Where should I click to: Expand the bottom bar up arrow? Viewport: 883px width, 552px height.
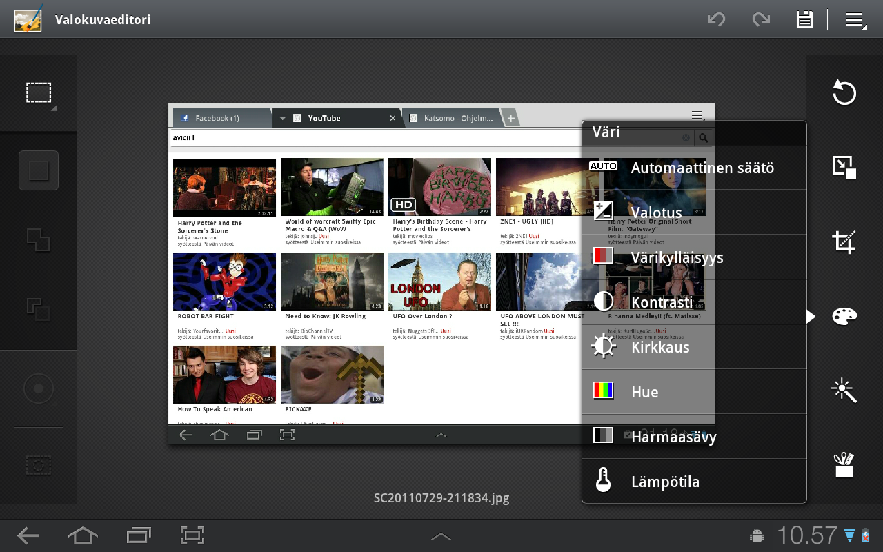(x=441, y=536)
